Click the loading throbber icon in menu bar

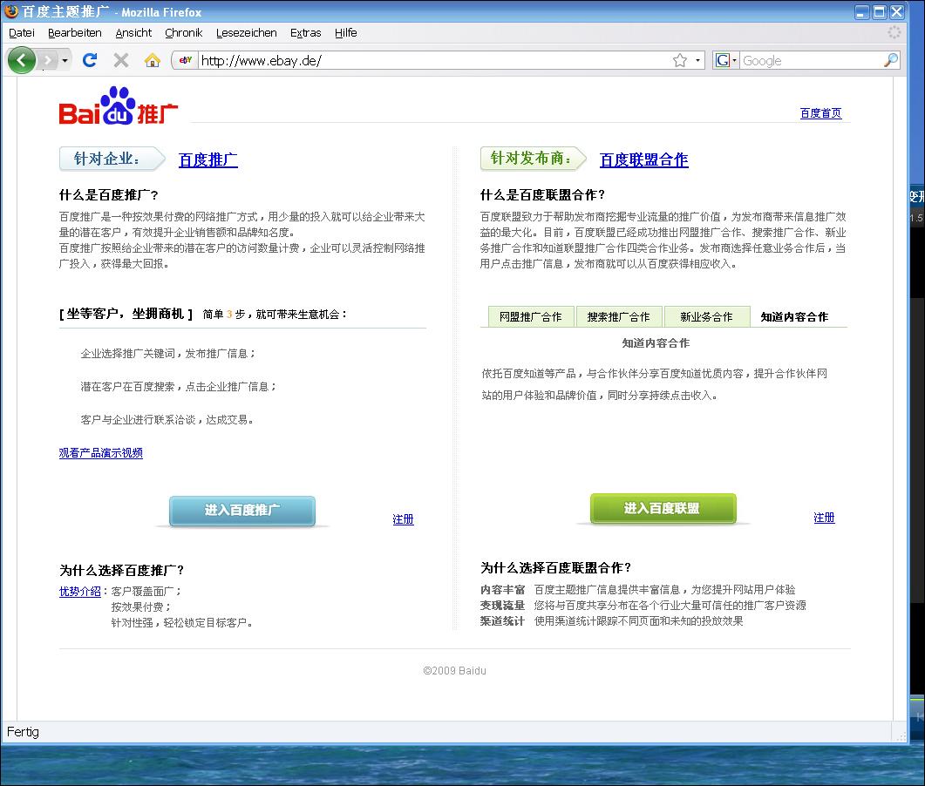pos(894,32)
